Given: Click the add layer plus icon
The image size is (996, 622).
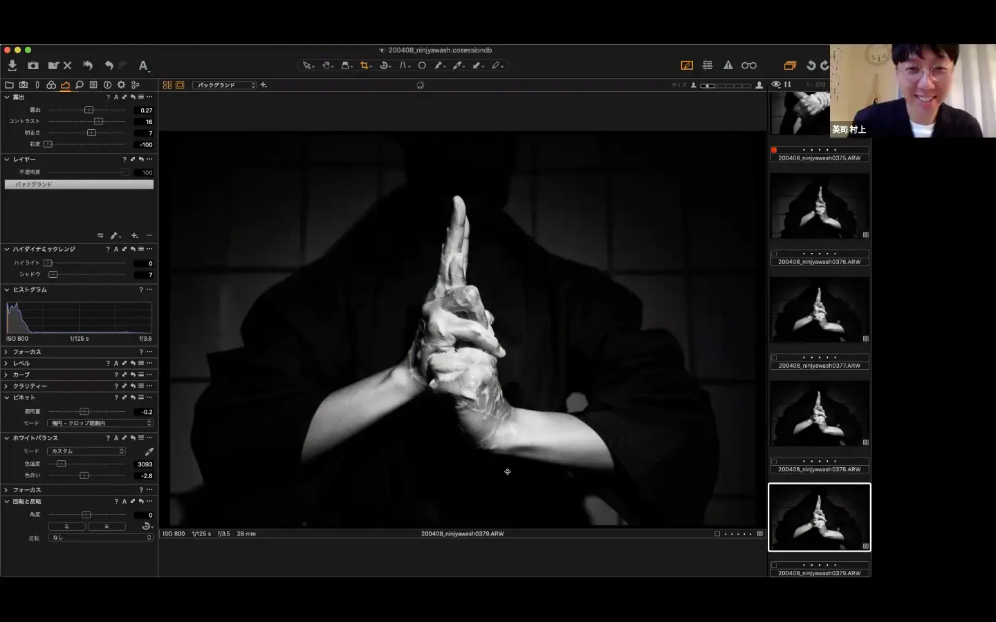Looking at the screenshot, I should coord(135,236).
